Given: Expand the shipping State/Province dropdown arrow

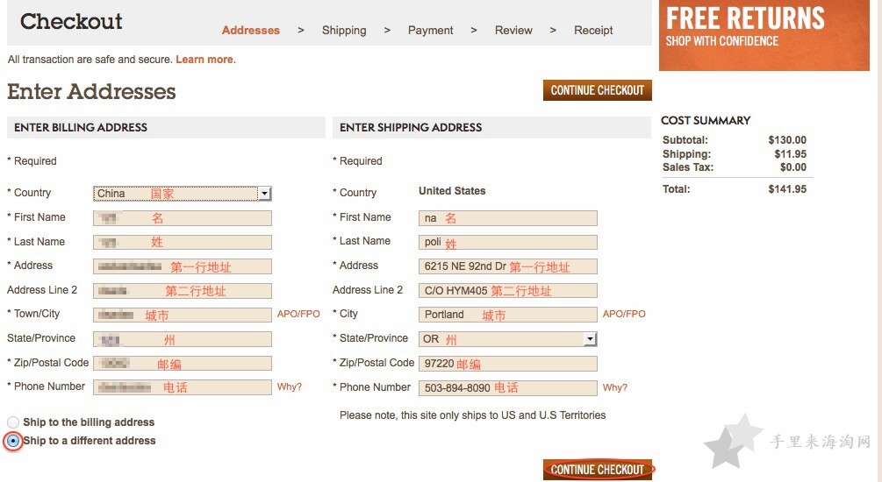Looking at the screenshot, I should [590, 339].
